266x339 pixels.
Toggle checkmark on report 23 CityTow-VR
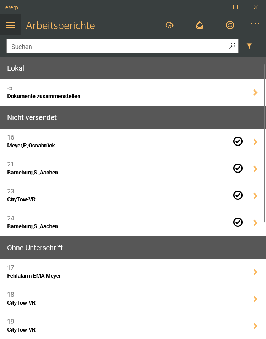click(238, 195)
